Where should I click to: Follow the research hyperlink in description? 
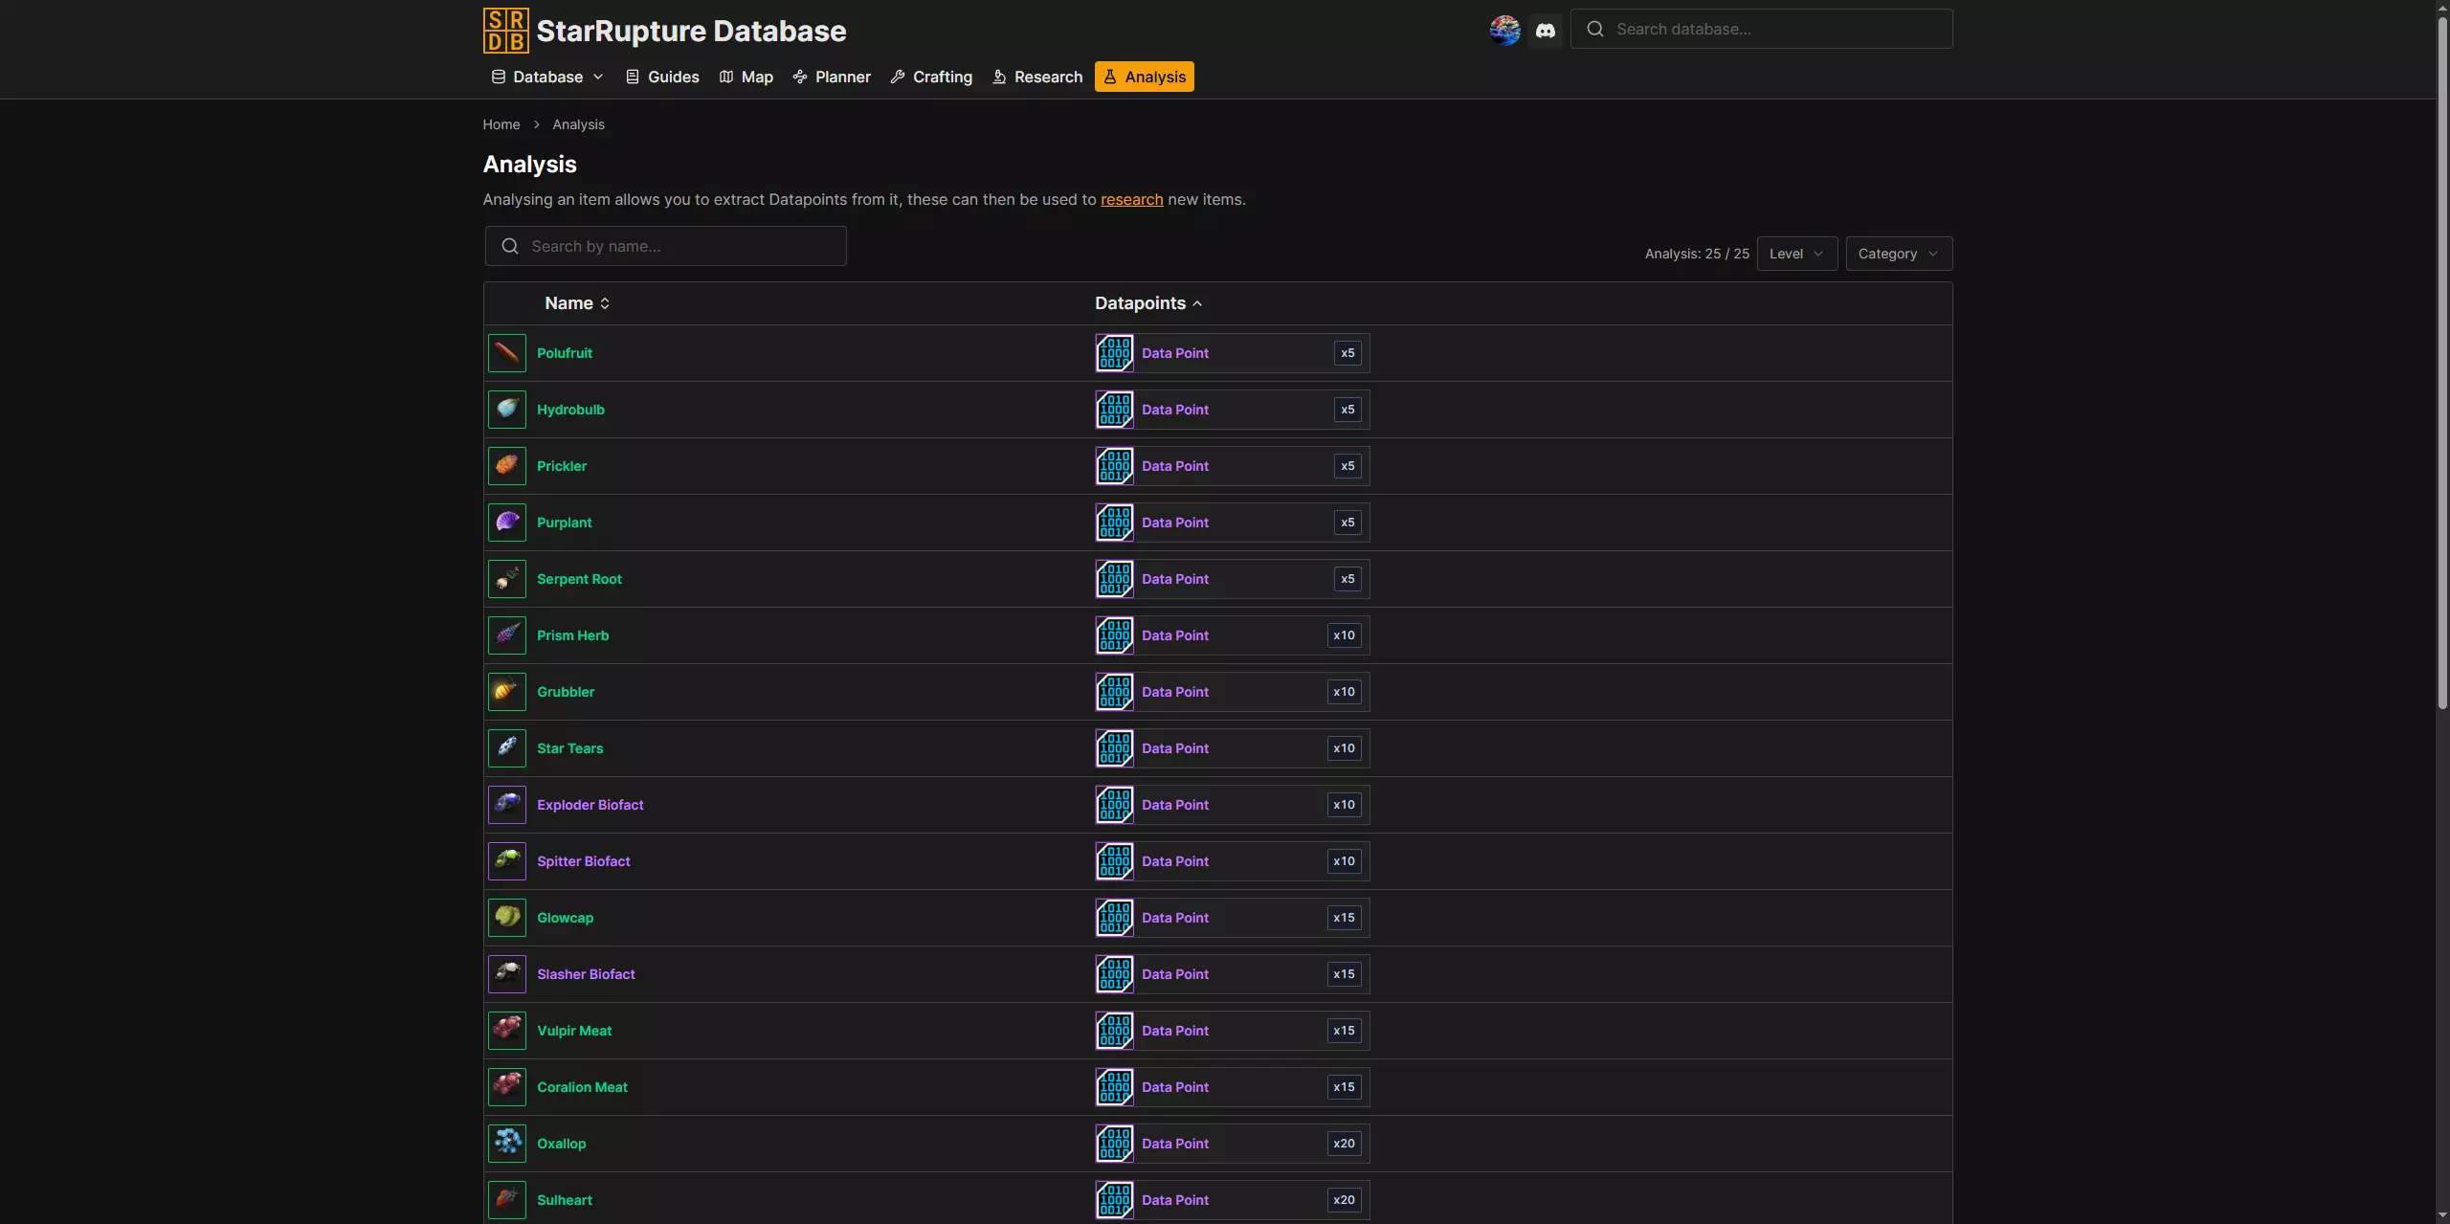point(1131,199)
